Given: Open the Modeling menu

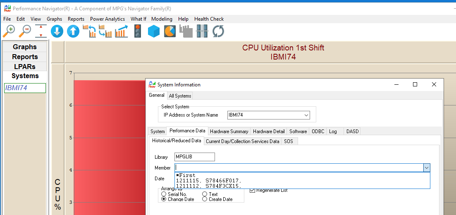Looking at the screenshot, I should (162, 19).
